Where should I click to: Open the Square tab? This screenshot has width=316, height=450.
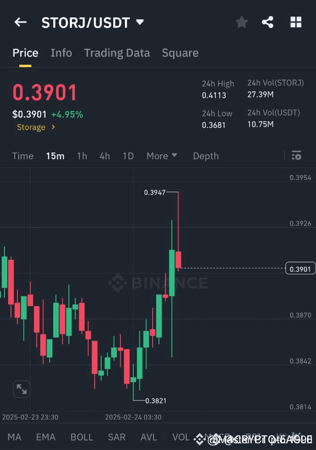[180, 53]
